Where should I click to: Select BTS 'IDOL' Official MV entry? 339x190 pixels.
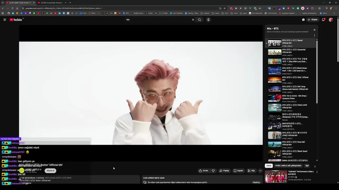point(291,80)
